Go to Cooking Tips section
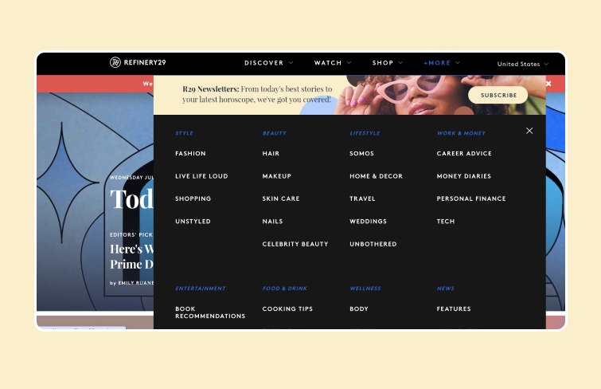Image resolution: width=601 pixels, height=389 pixels. [287, 308]
